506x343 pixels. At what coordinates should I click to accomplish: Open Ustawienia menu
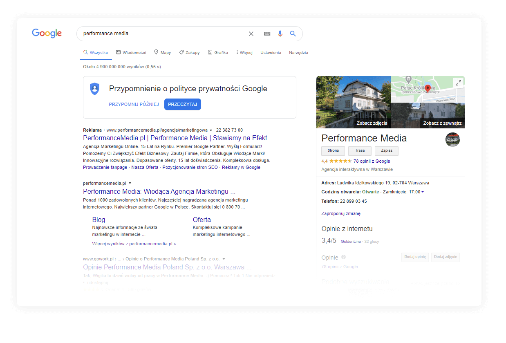[x=271, y=53]
